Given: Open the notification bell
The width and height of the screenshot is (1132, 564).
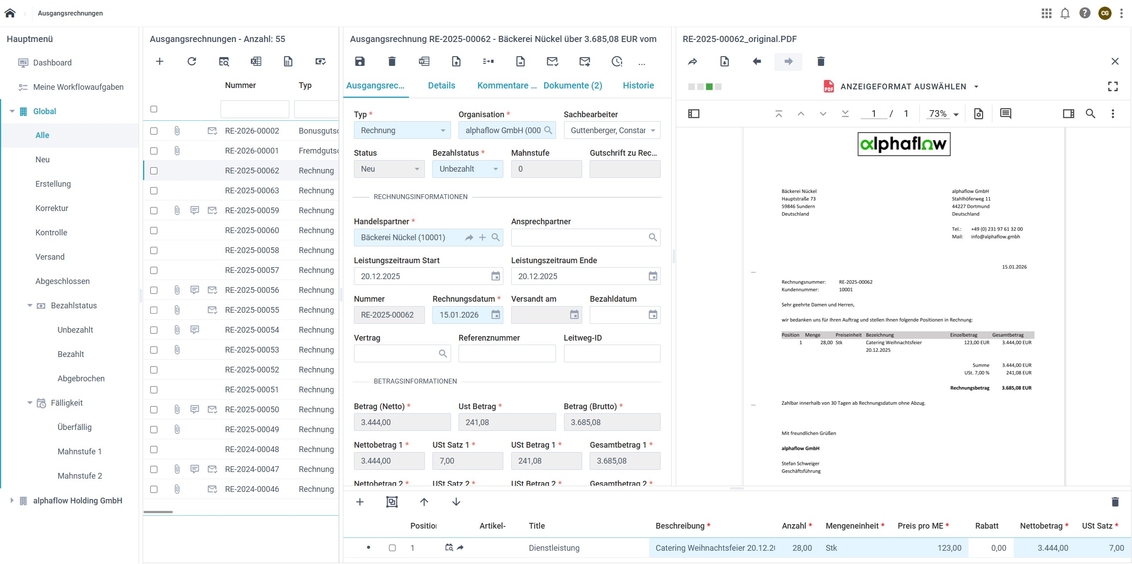Looking at the screenshot, I should pyautogui.click(x=1065, y=13).
